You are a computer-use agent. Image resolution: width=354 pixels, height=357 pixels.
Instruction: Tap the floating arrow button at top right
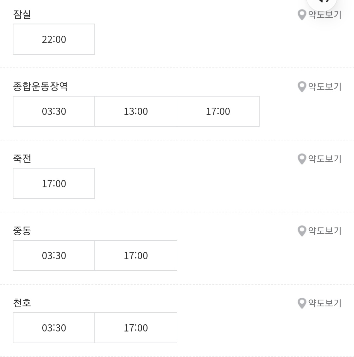(322, 2)
